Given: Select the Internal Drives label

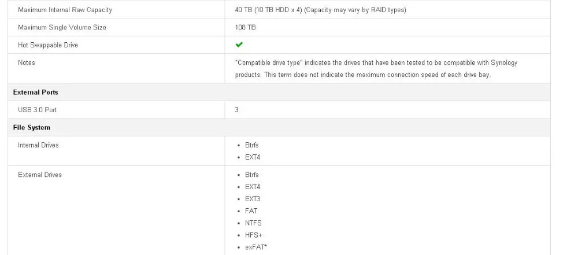Looking at the screenshot, I should (38, 145).
